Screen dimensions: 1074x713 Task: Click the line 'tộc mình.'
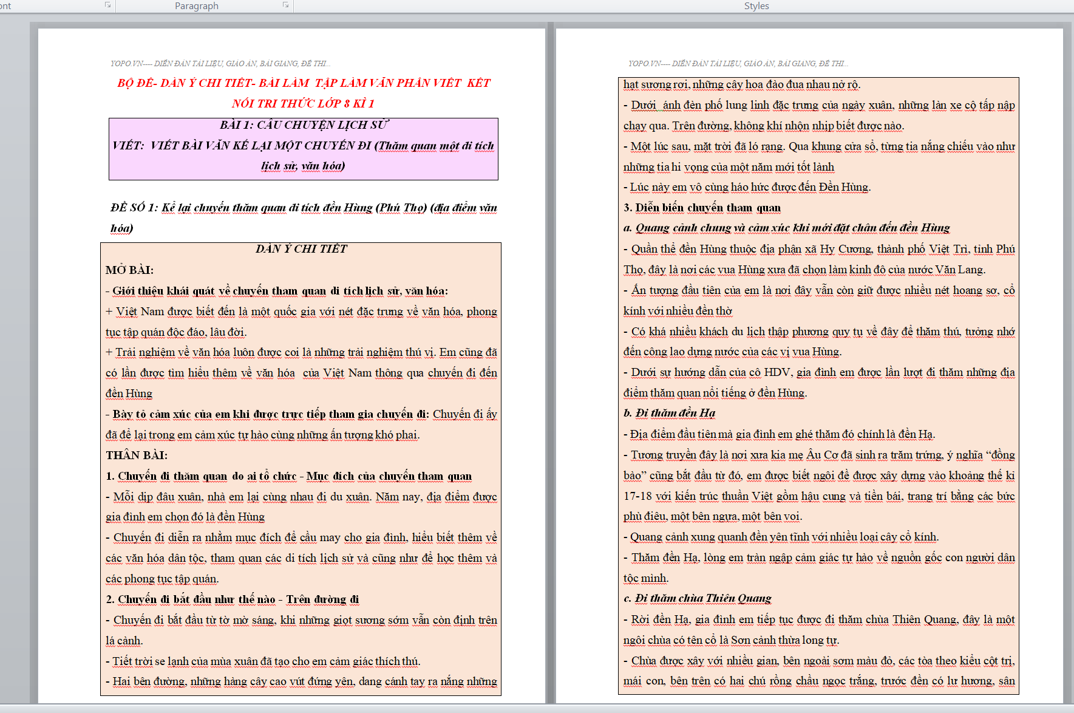click(646, 578)
